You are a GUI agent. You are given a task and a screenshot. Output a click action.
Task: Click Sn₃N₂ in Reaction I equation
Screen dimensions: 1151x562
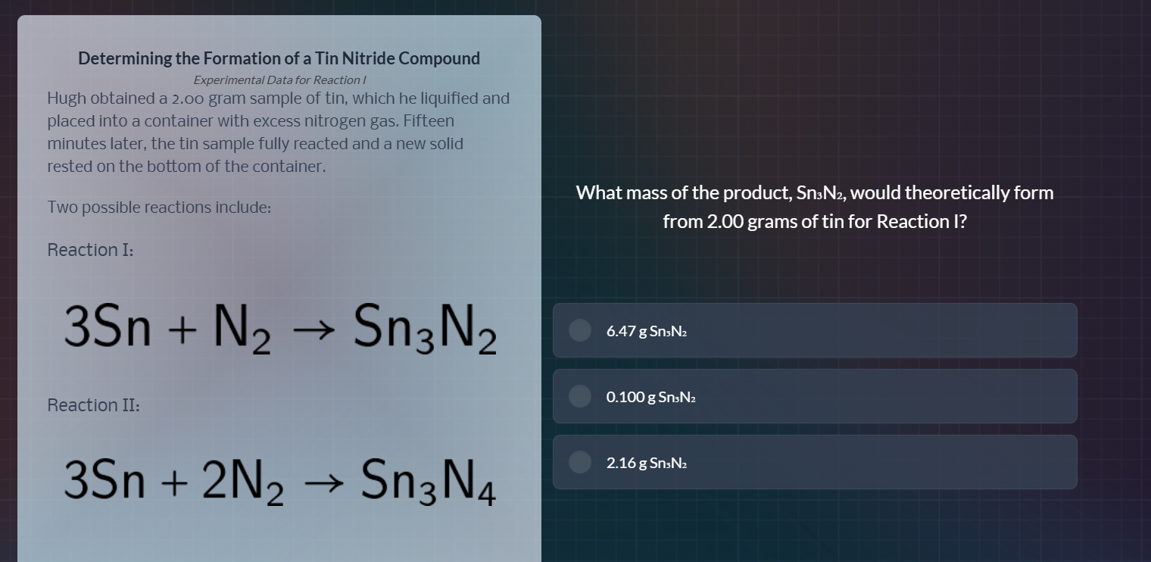[x=424, y=327]
